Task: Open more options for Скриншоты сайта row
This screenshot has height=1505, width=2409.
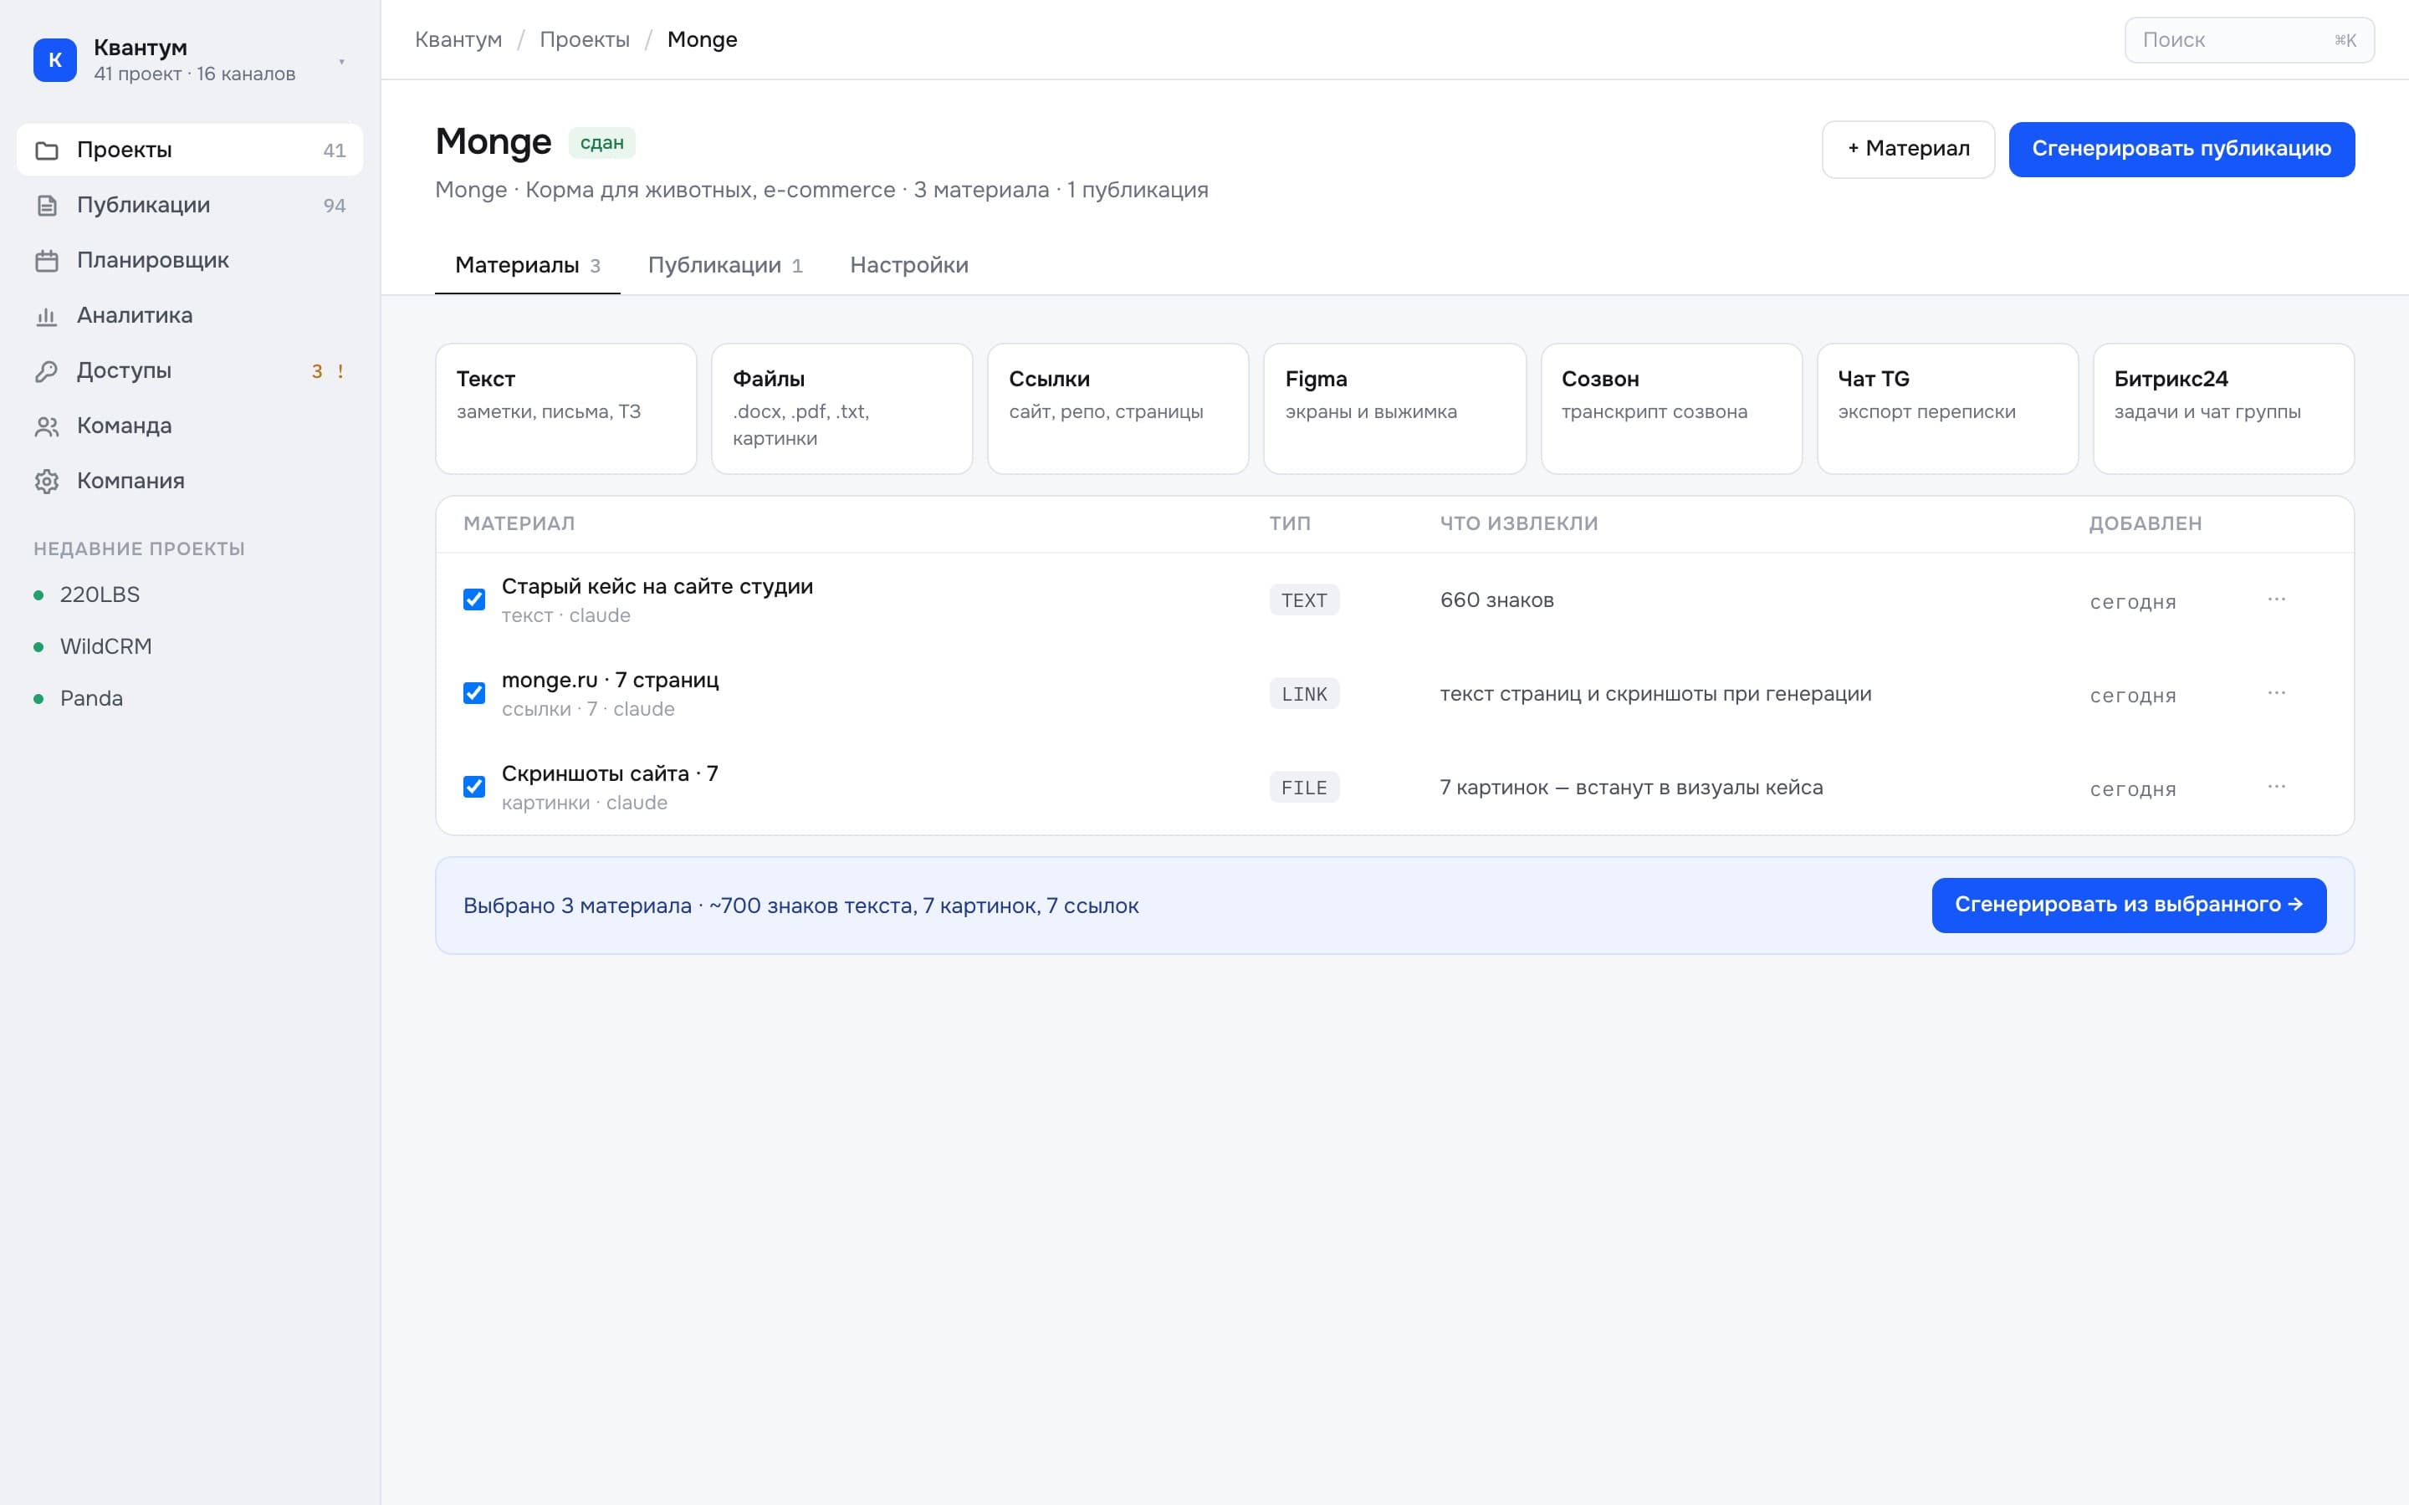Action: point(2277,786)
